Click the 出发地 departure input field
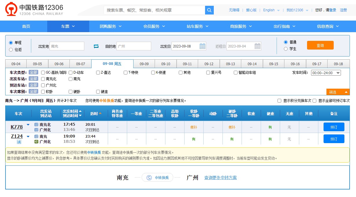Viewport: 356px width, 197px height. (67, 46)
